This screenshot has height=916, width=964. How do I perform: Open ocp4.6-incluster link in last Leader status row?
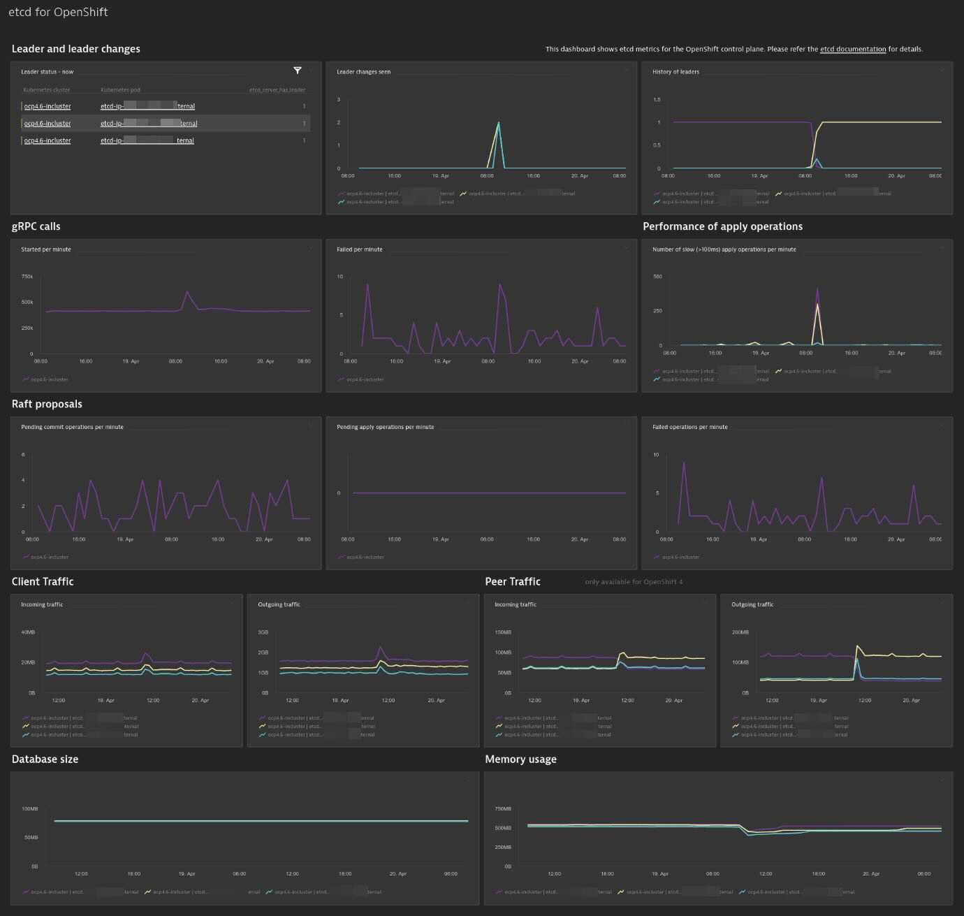tap(48, 140)
